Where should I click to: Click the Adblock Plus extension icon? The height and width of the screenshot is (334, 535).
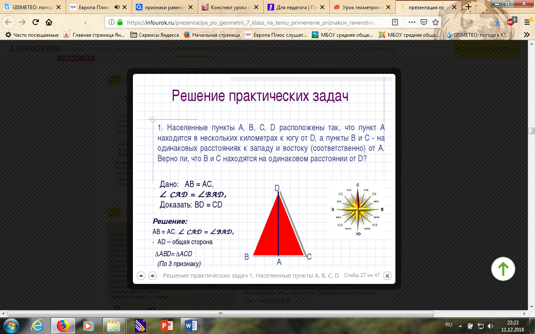[x=511, y=22]
